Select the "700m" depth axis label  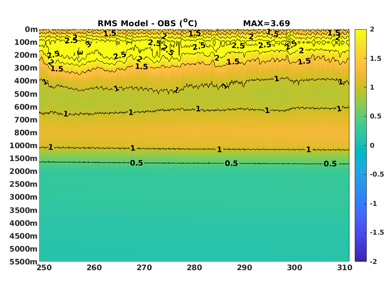pyautogui.click(x=26, y=119)
